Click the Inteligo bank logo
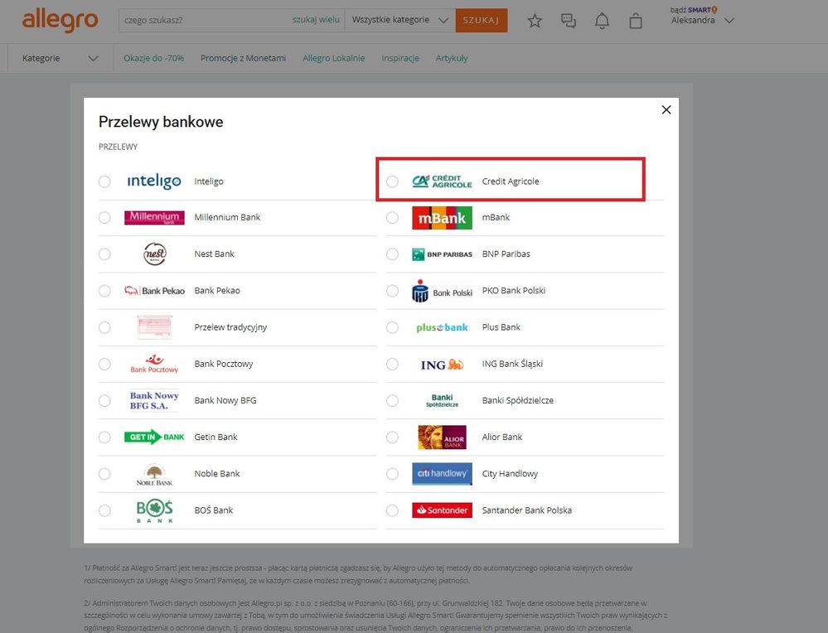The image size is (828, 633). coord(154,181)
